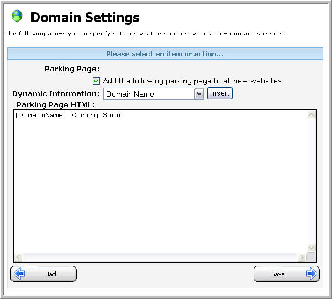This screenshot has height=299, width=332.
Task: Click the "Domain Settings" heading
Action: click(85, 17)
